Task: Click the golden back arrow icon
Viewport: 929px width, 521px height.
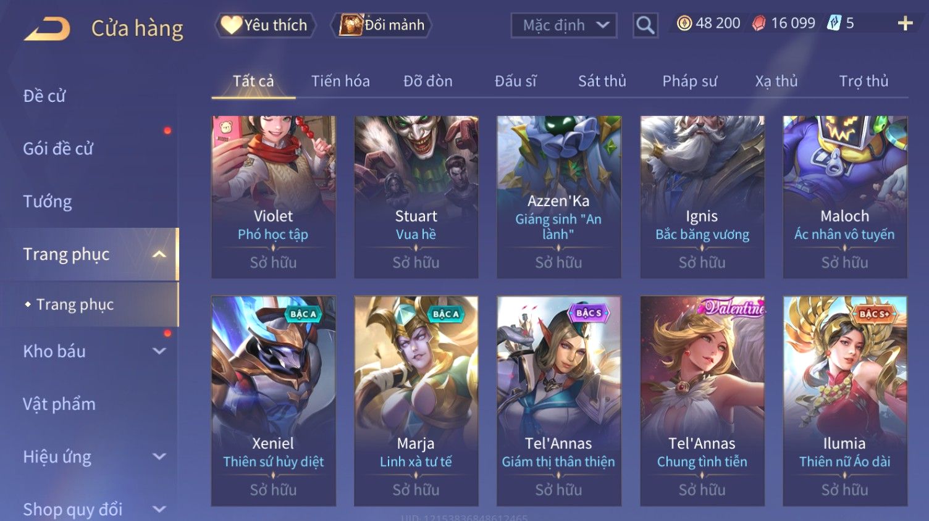Action: pyautogui.click(x=47, y=29)
